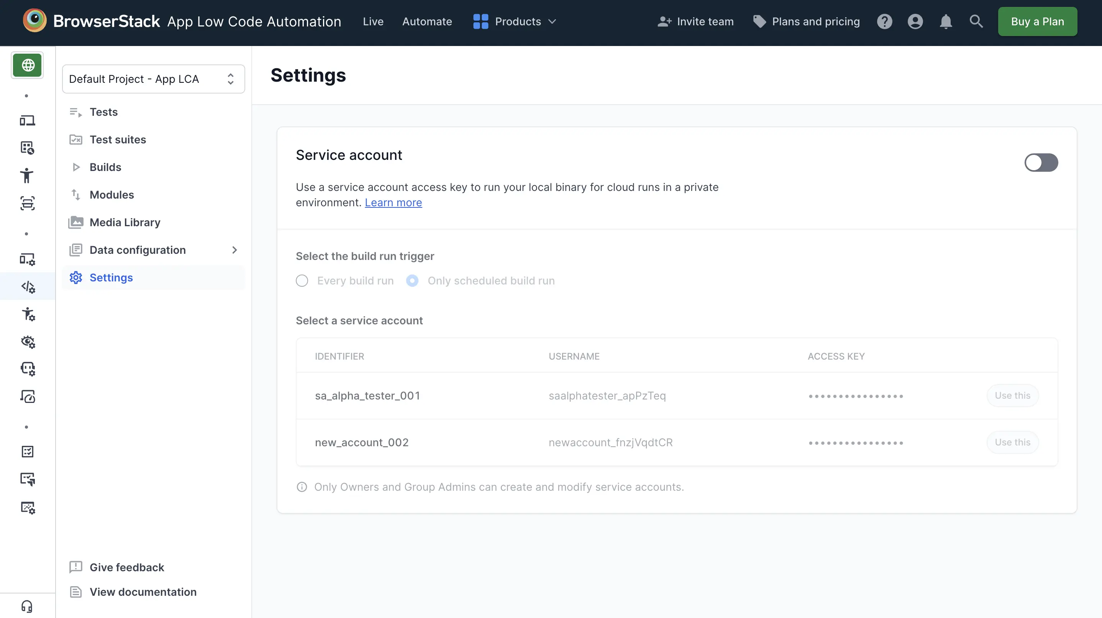Viewport: 1102px width, 618px height.
Task: Select Every build run radio option
Action: click(x=302, y=281)
